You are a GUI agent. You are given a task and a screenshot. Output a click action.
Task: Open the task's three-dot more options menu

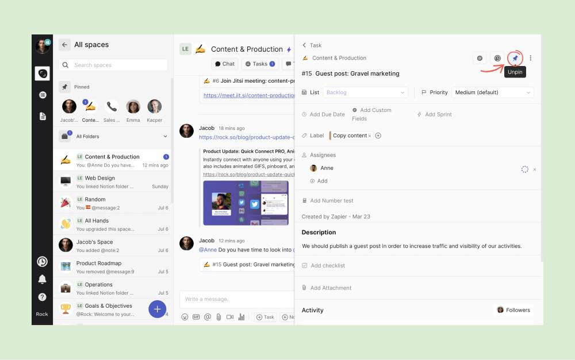pyautogui.click(x=531, y=58)
